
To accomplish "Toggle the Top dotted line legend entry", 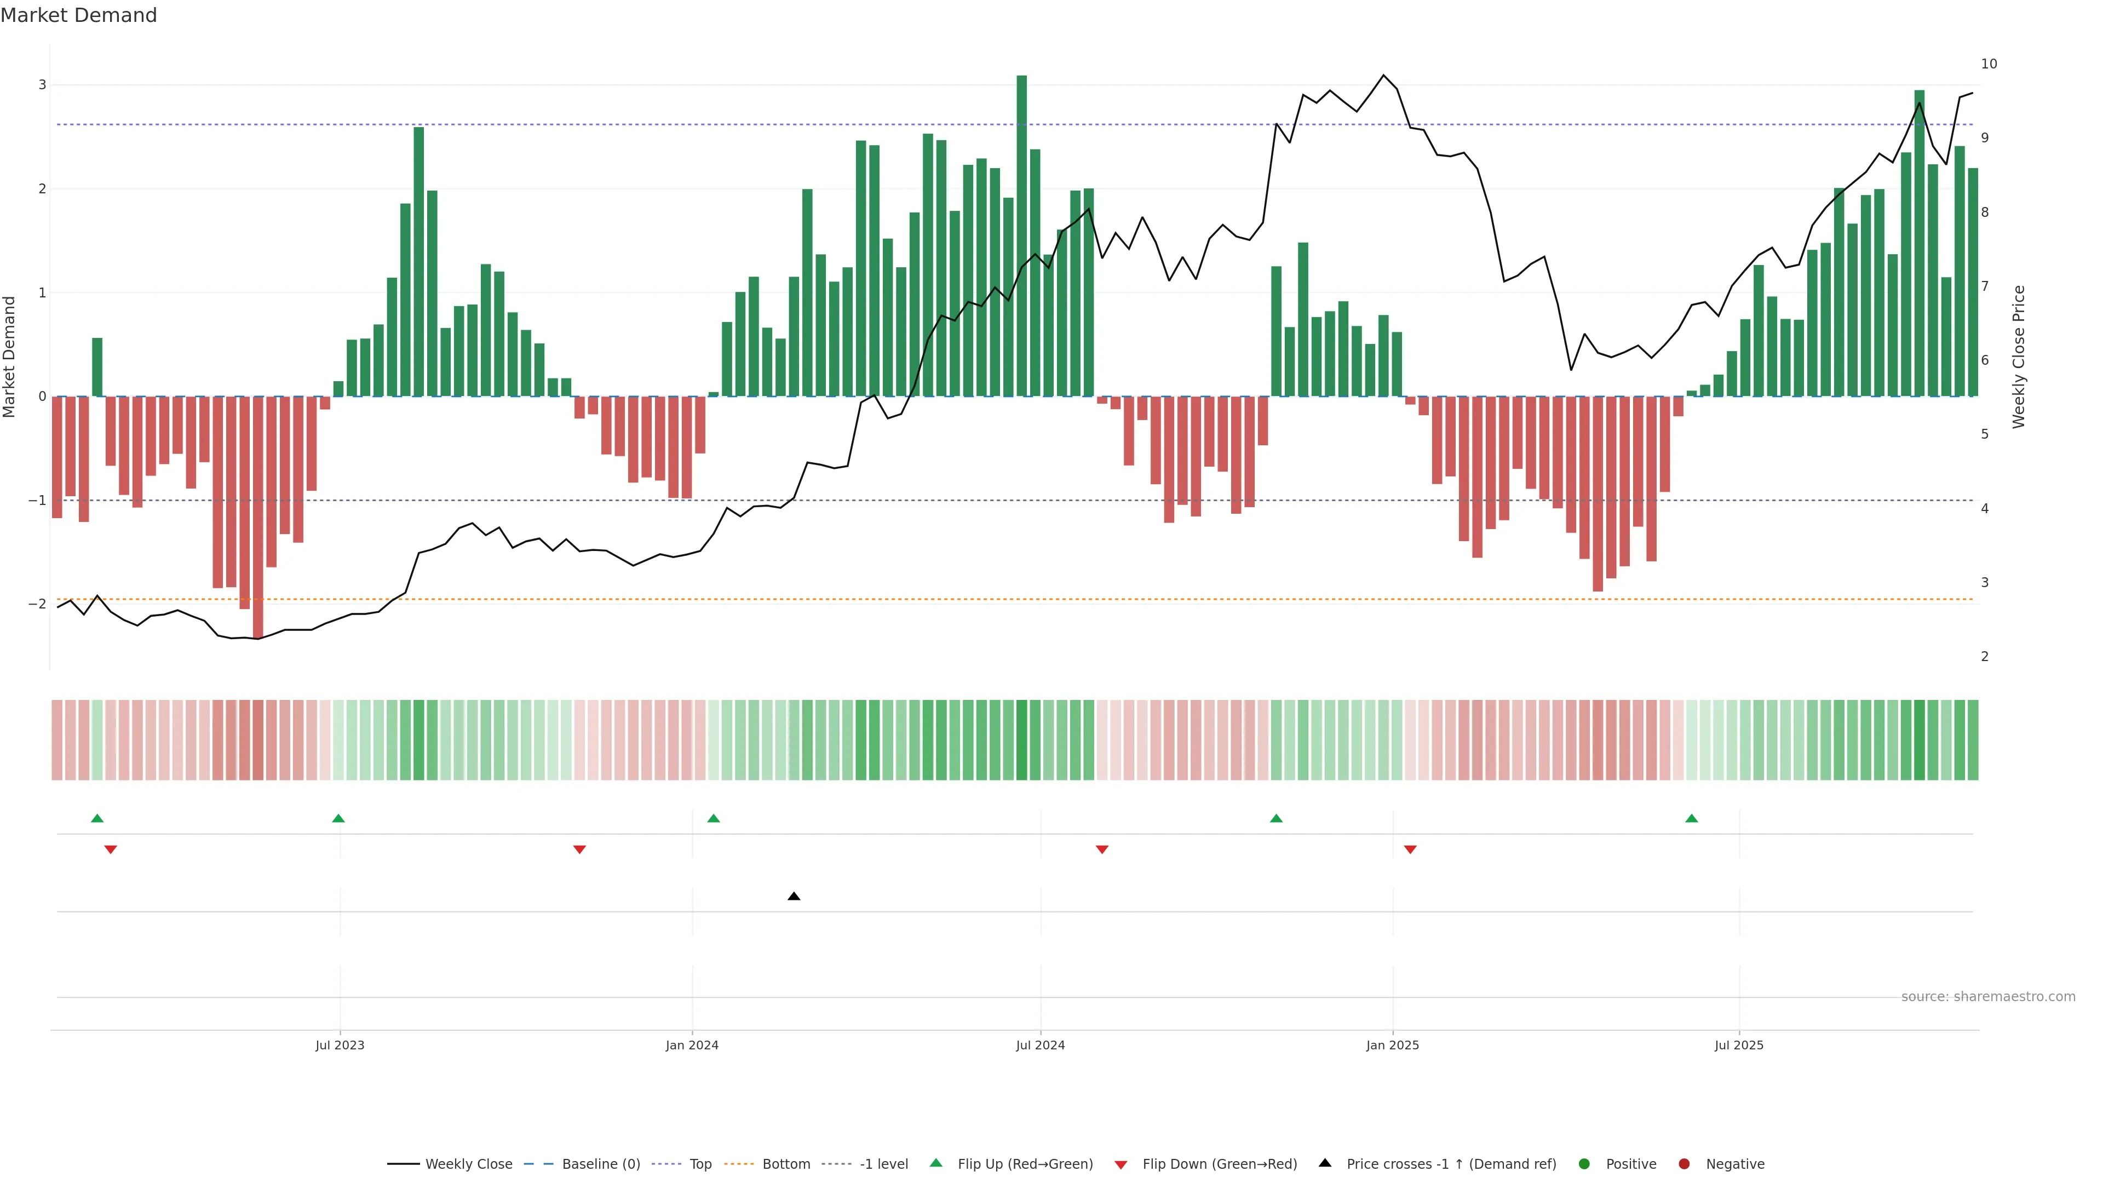I will (700, 1163).
